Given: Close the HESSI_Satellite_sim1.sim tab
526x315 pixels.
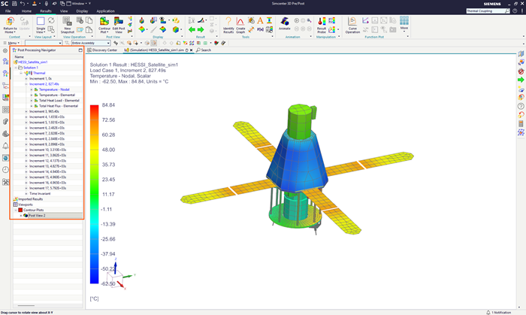Looking at the screenshot, I should pyautogui.click(x=191, y=50).
